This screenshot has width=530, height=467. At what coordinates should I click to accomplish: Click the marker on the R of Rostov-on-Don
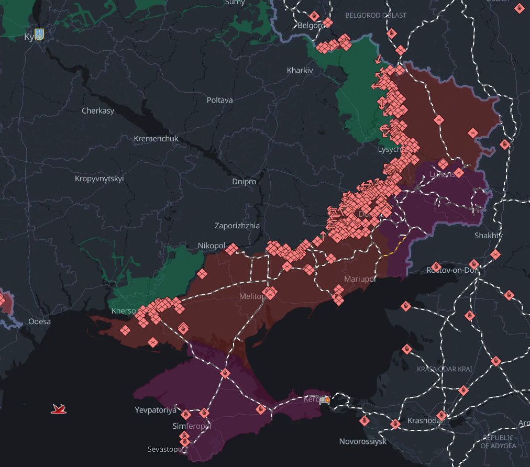pyautogui.click(x=436, y=267)
